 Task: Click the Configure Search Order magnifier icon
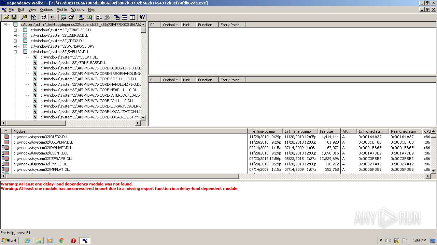click(x=89, y=17)
